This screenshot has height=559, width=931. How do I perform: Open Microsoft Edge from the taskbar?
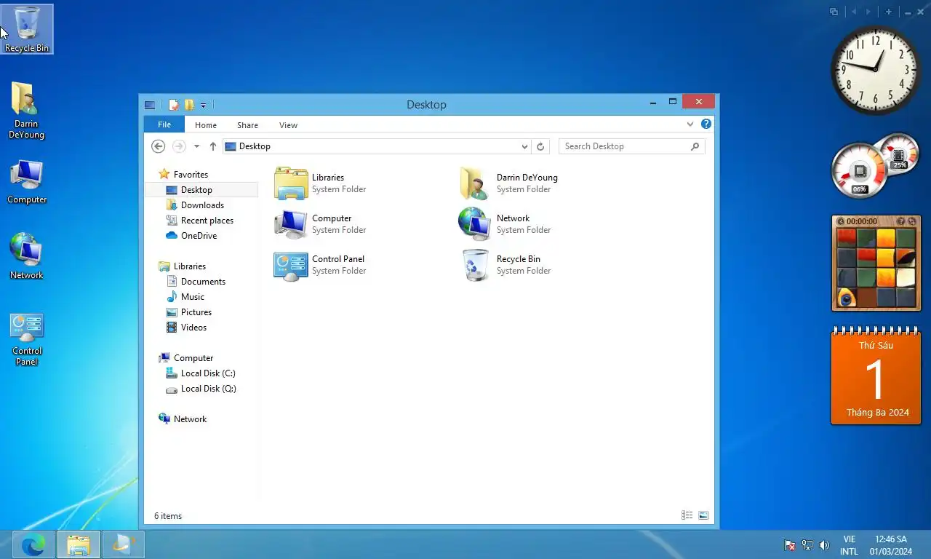pyautogui.click(x=33, y=544)
